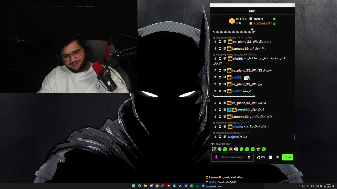Image resolution: width=337 pixels, height=189 pixels.
Task: Open chat settings gear icon
Action: [277, 157]
